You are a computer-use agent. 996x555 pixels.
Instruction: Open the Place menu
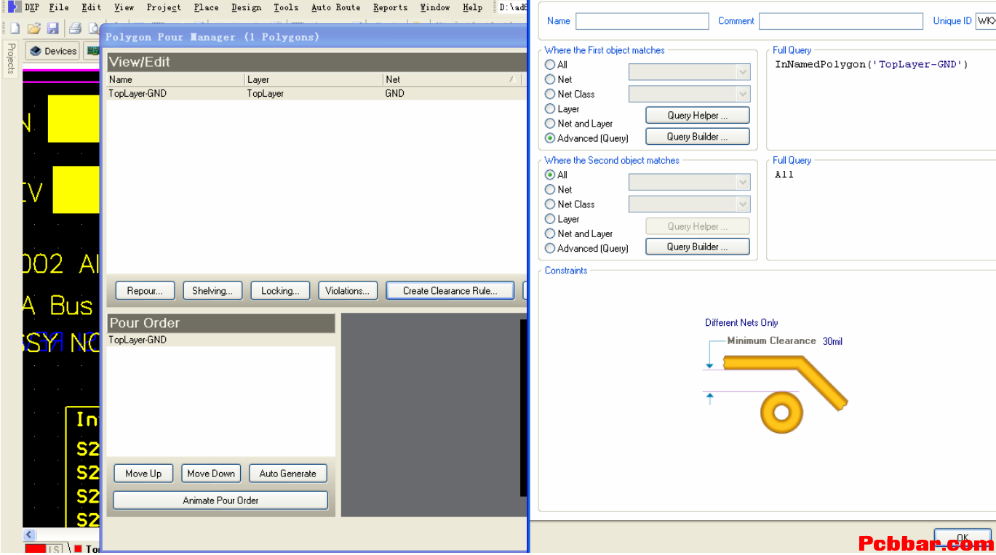(x=207, y=7)
